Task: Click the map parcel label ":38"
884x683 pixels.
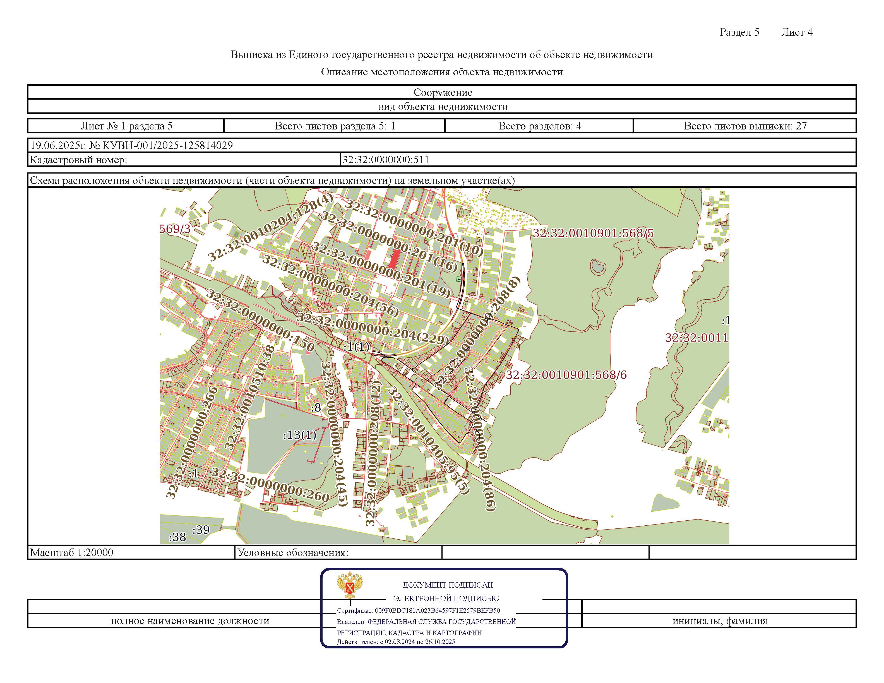Action: (x=177, y=537)
